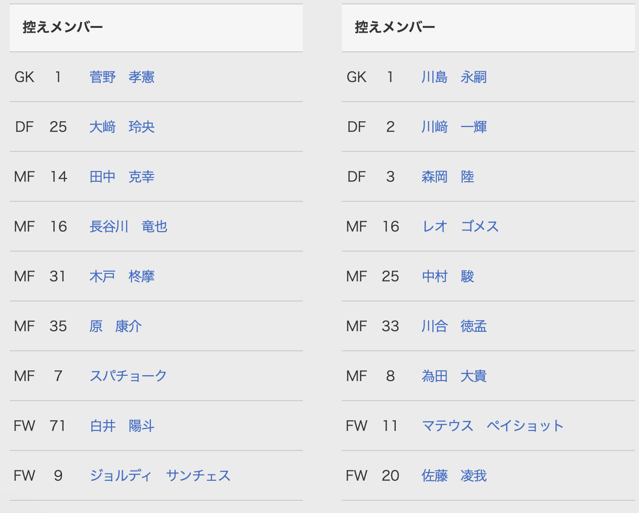The width and height of the screenshot is (639, 513).
Task: Click right 控えメンバー header
Action: (x=395, y=27)
